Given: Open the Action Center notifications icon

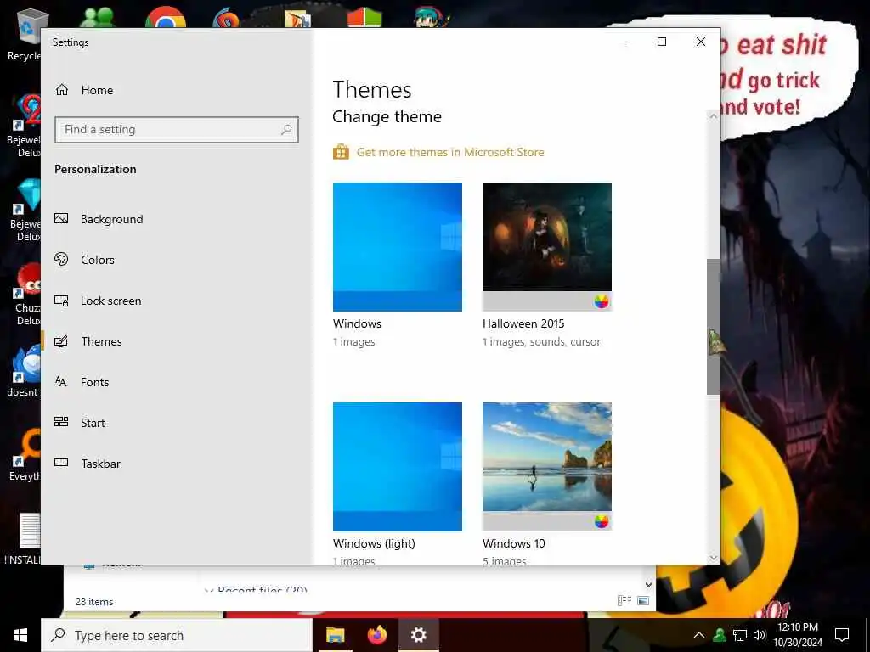Looking at the screenshot, I should [x=842, y=635].
